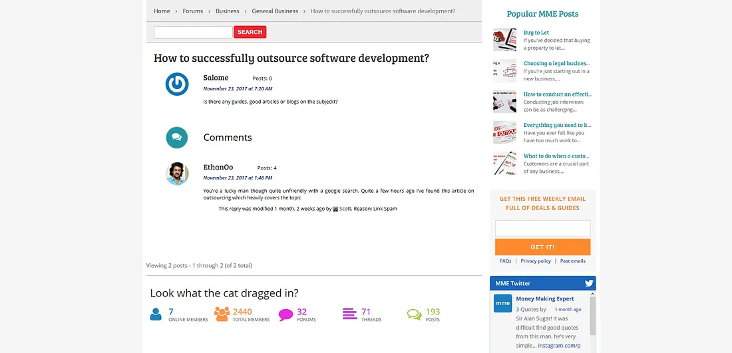Go to Home in the breadcrumb
The width and height of the screenshot is (732, 353).
[162, 11]
